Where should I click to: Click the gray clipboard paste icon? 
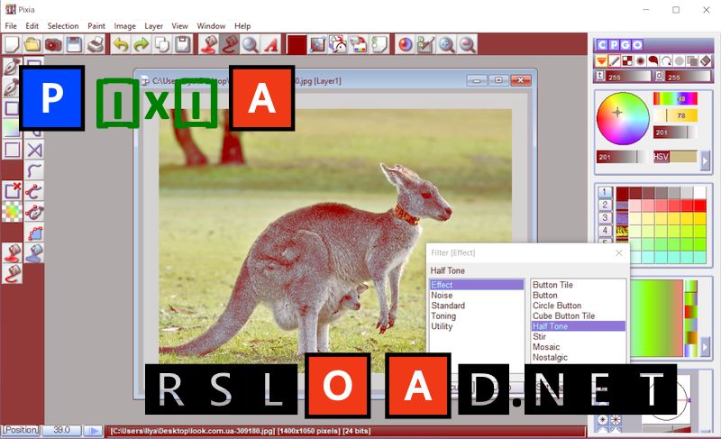click(x=183, y=44)
